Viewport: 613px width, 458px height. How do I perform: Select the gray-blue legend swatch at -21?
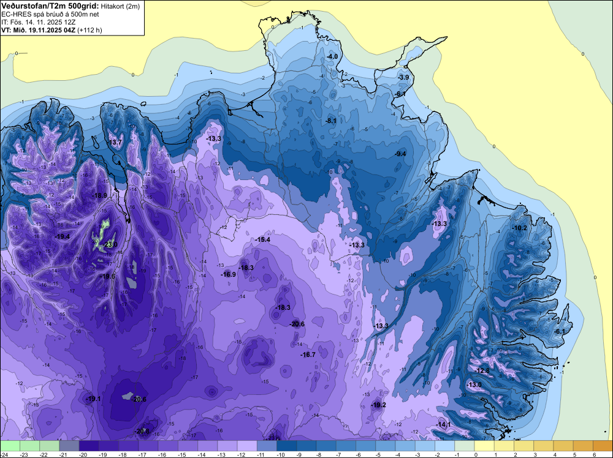coord(69,446)
